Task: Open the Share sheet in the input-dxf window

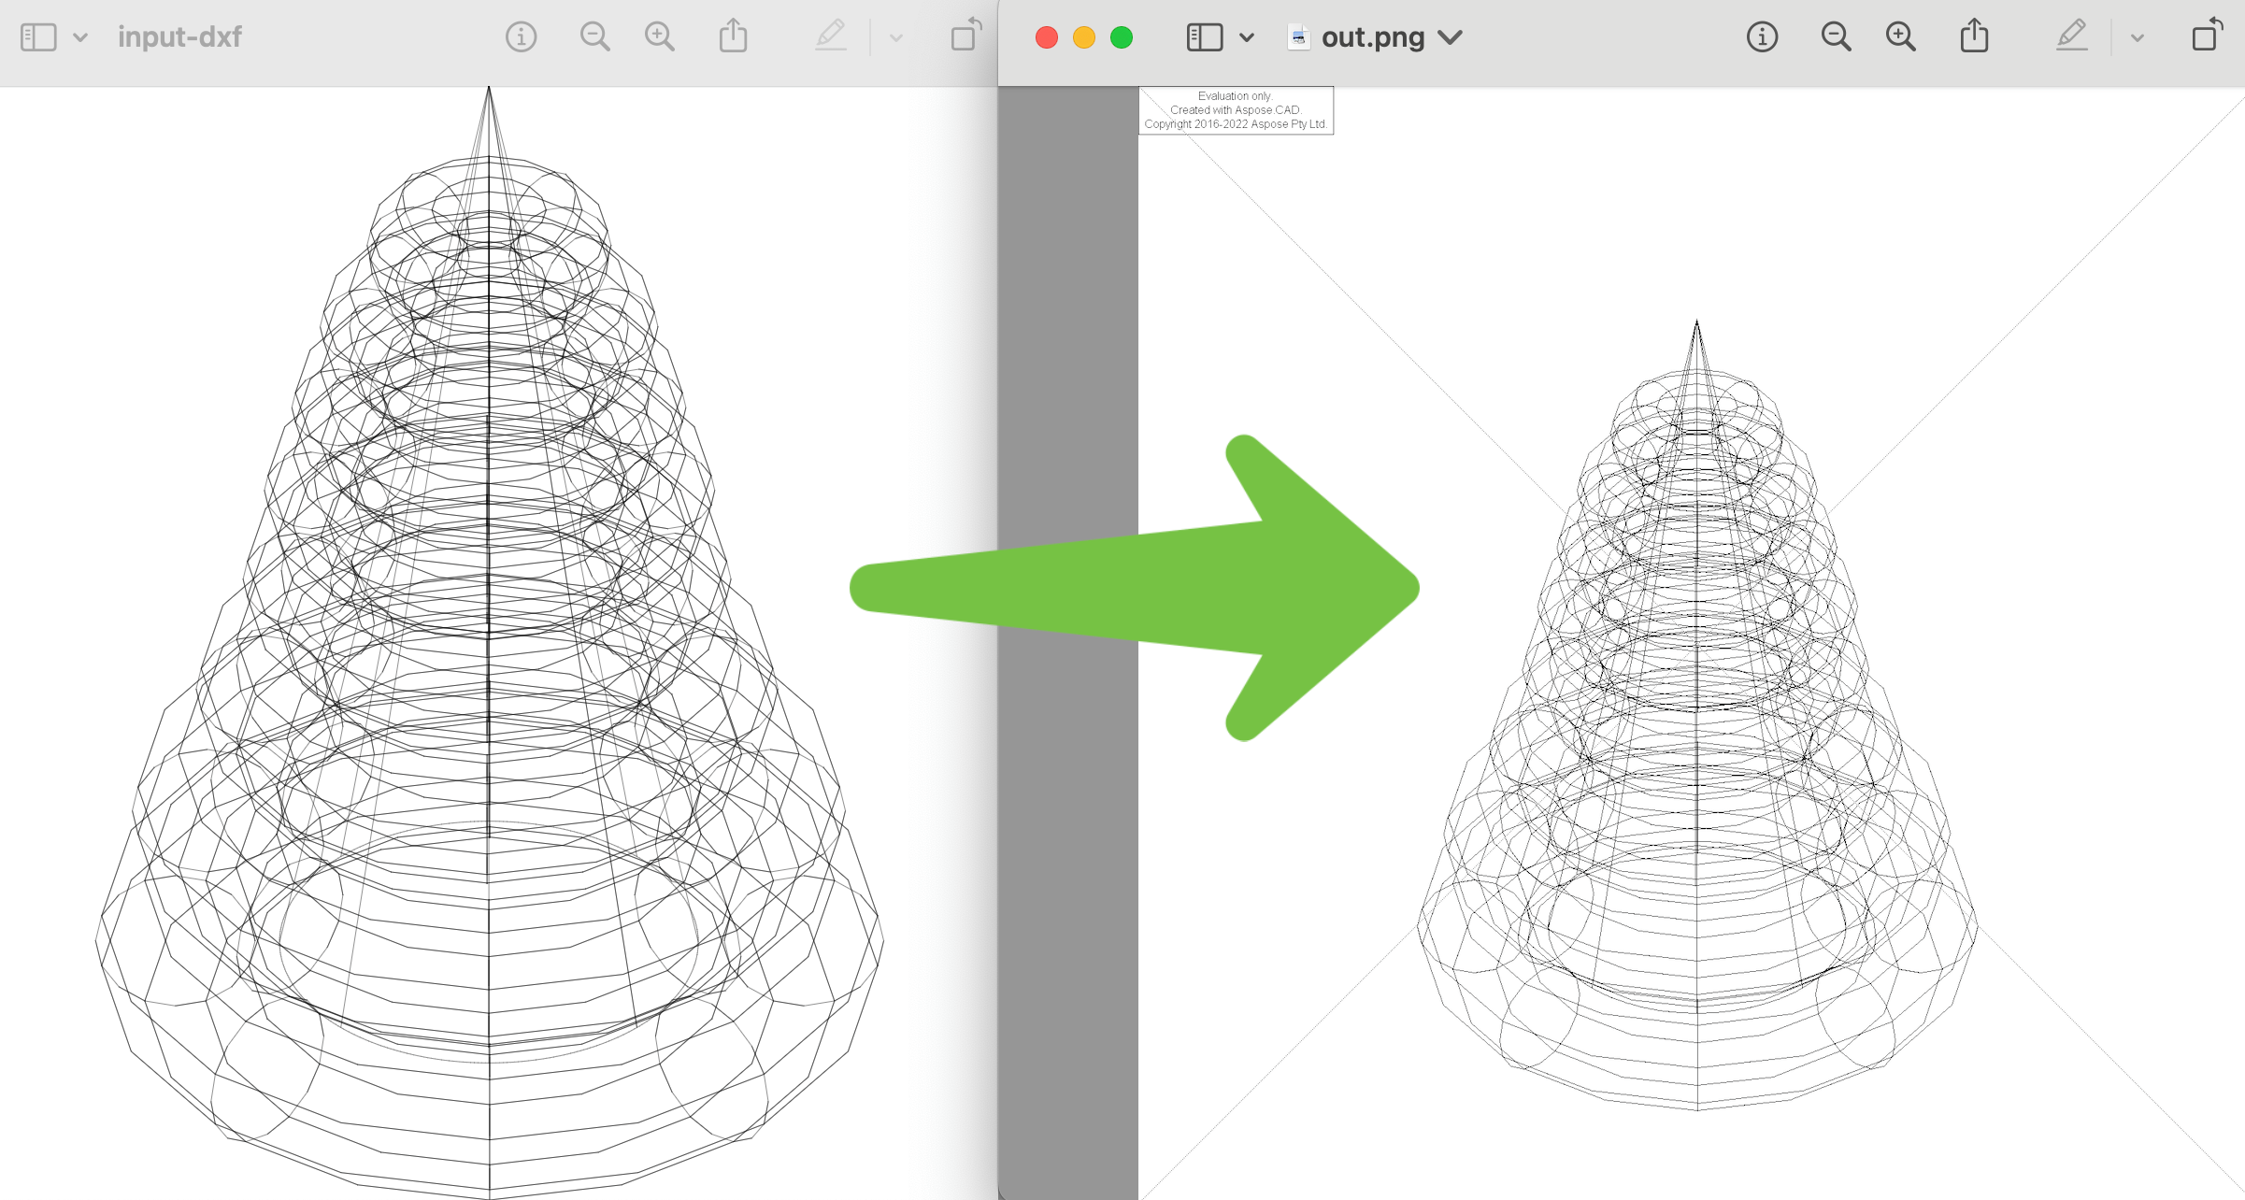Action: (734, 36)
